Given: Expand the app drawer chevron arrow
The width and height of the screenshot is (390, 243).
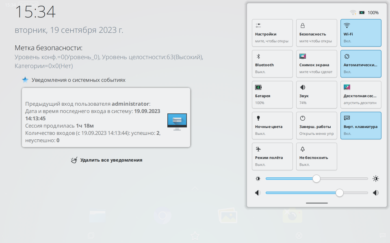Looking at the screenshot, I should 195,189.
